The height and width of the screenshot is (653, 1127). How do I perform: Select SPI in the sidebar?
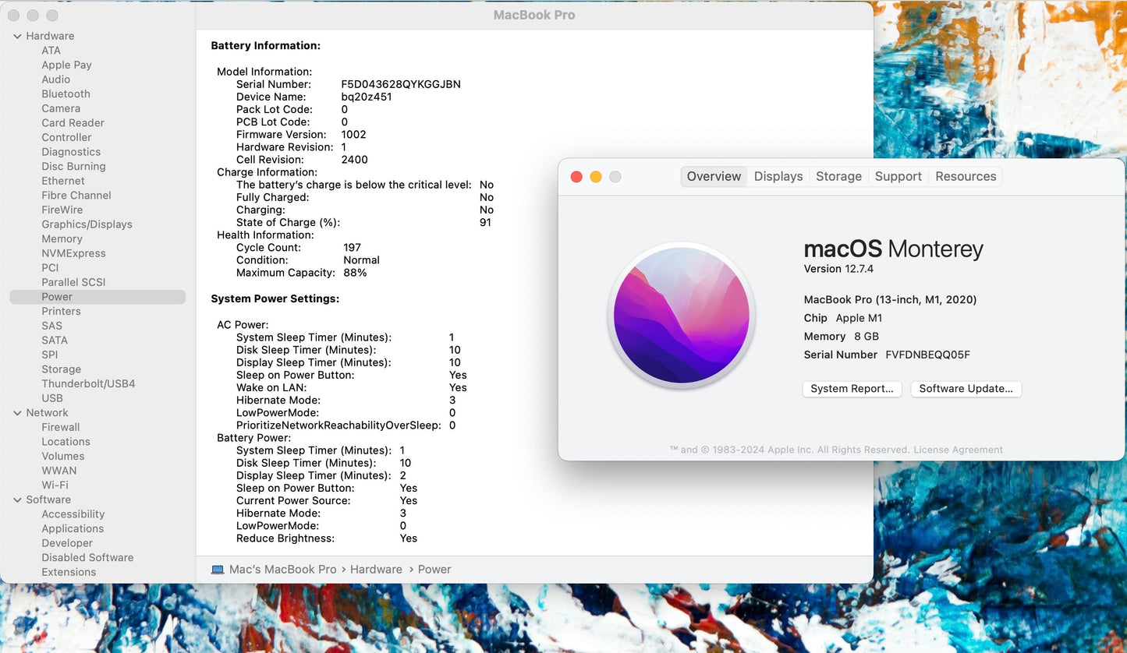point(50,355)
